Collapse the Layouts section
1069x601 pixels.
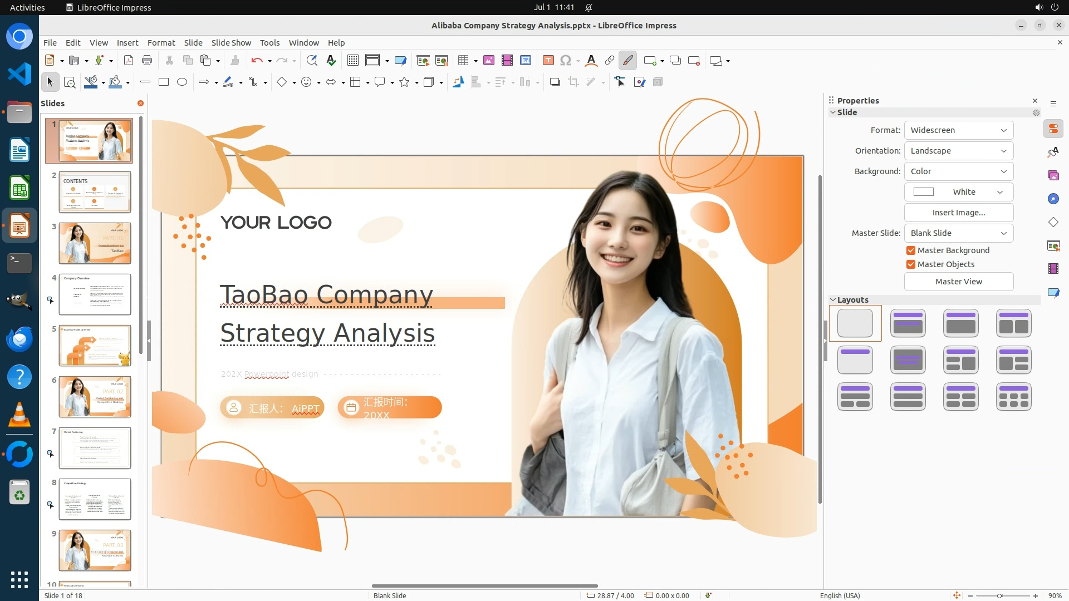point(833,300)
